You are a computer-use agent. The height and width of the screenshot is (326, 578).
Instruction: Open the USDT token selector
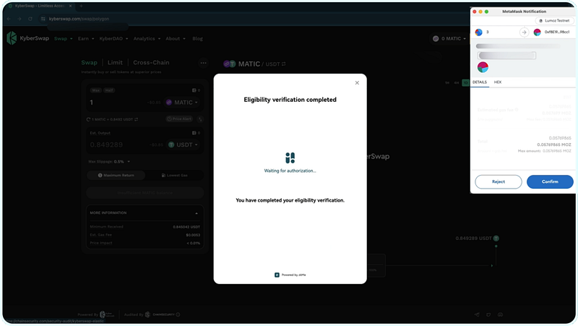tap(184, 145)
